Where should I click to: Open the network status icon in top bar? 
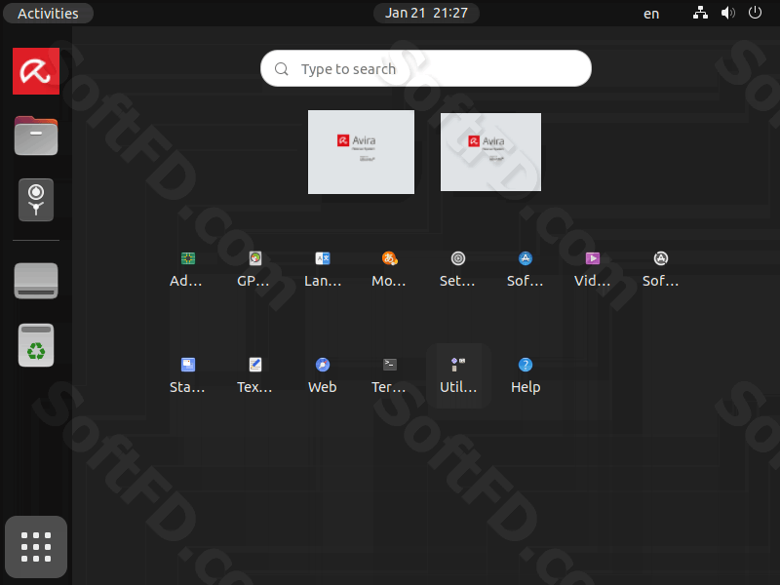[700, 13]
